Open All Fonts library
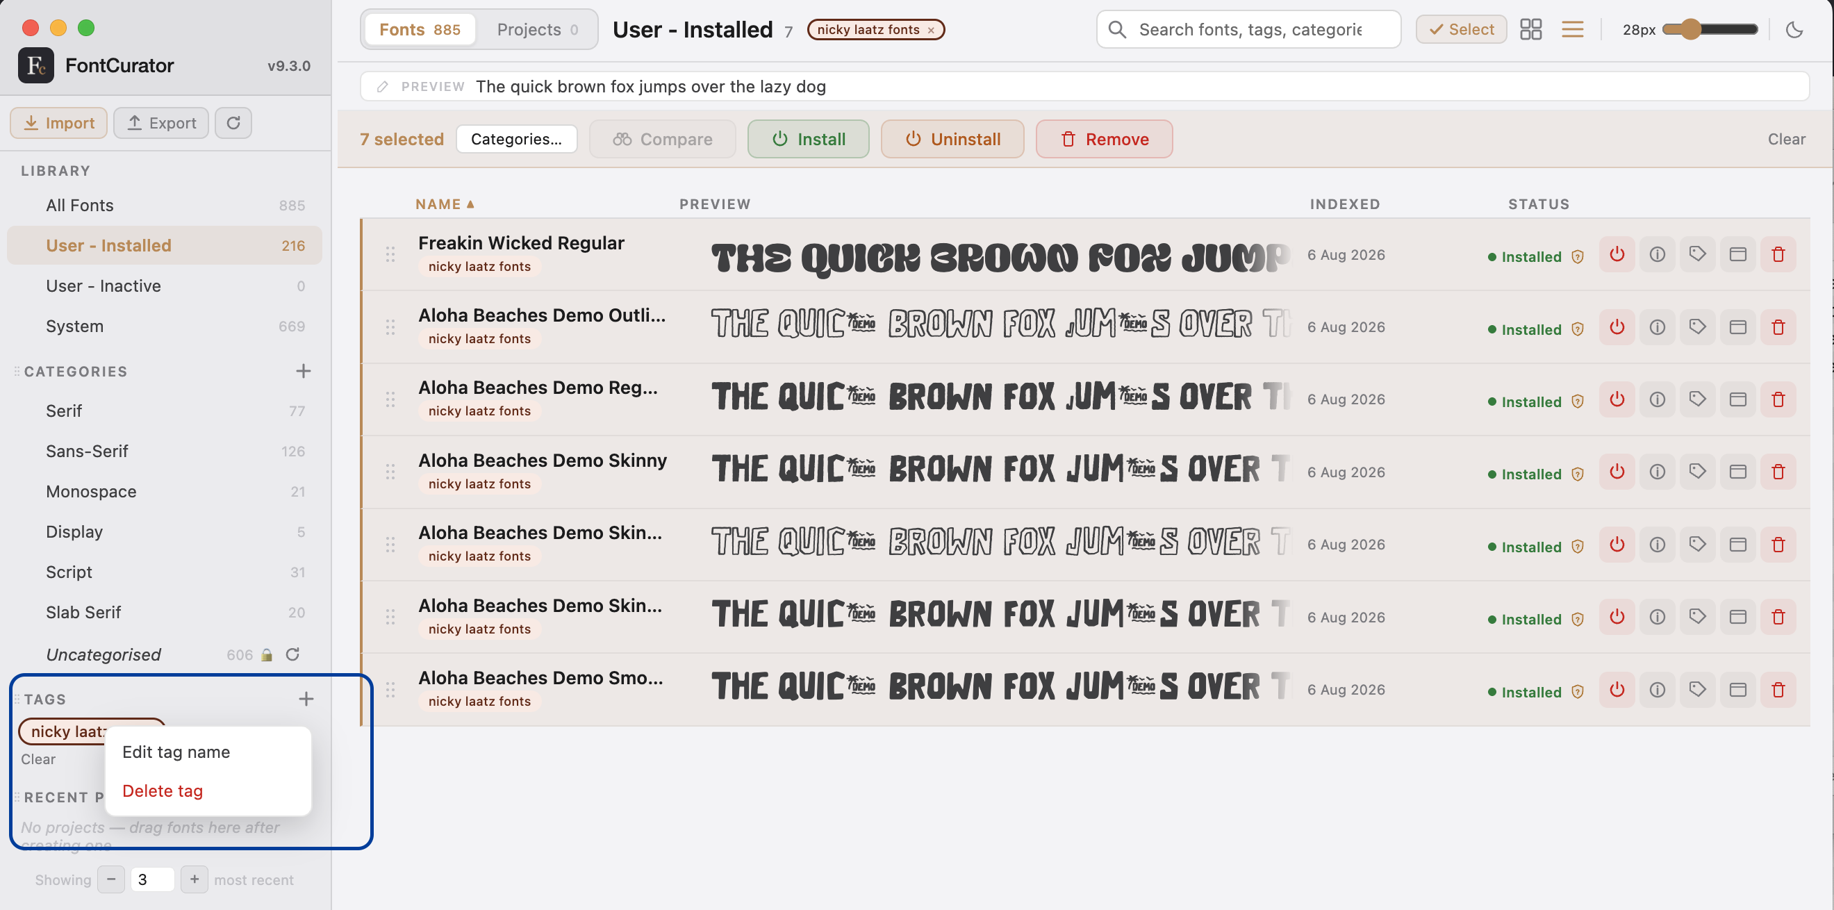 click(x=165, y=205)
